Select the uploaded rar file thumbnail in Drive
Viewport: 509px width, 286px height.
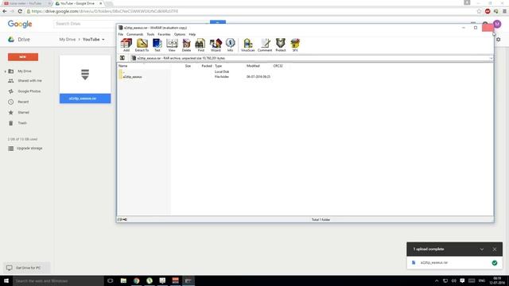click(85, 79)
